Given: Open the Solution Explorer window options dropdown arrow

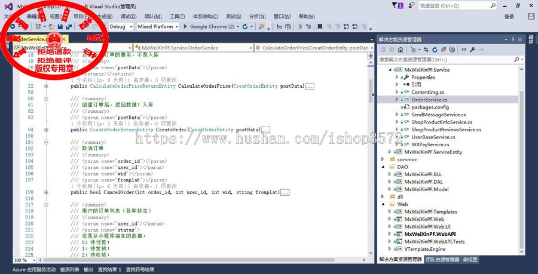Looking at the screenshot, I should [x=507, y=39].
